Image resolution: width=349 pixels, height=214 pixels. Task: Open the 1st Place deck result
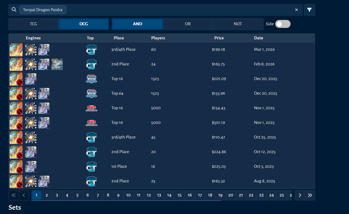pos(162,167)
